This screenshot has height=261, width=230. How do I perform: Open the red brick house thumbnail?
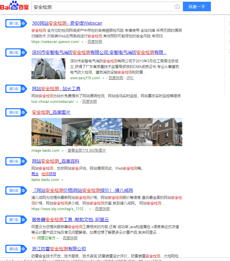(x=167, y=132)
